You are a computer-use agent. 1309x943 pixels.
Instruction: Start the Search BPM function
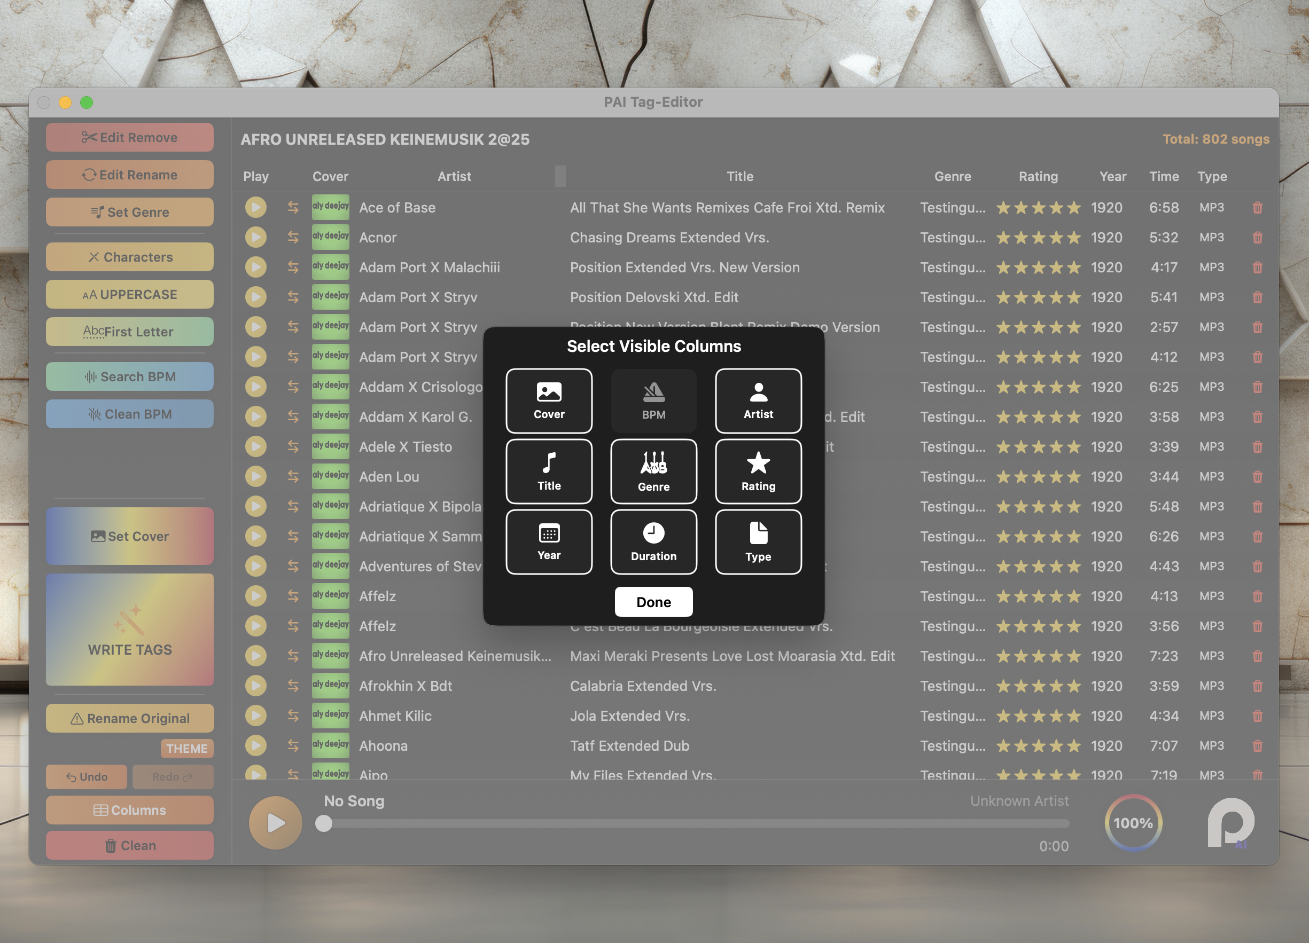point(130,376)
